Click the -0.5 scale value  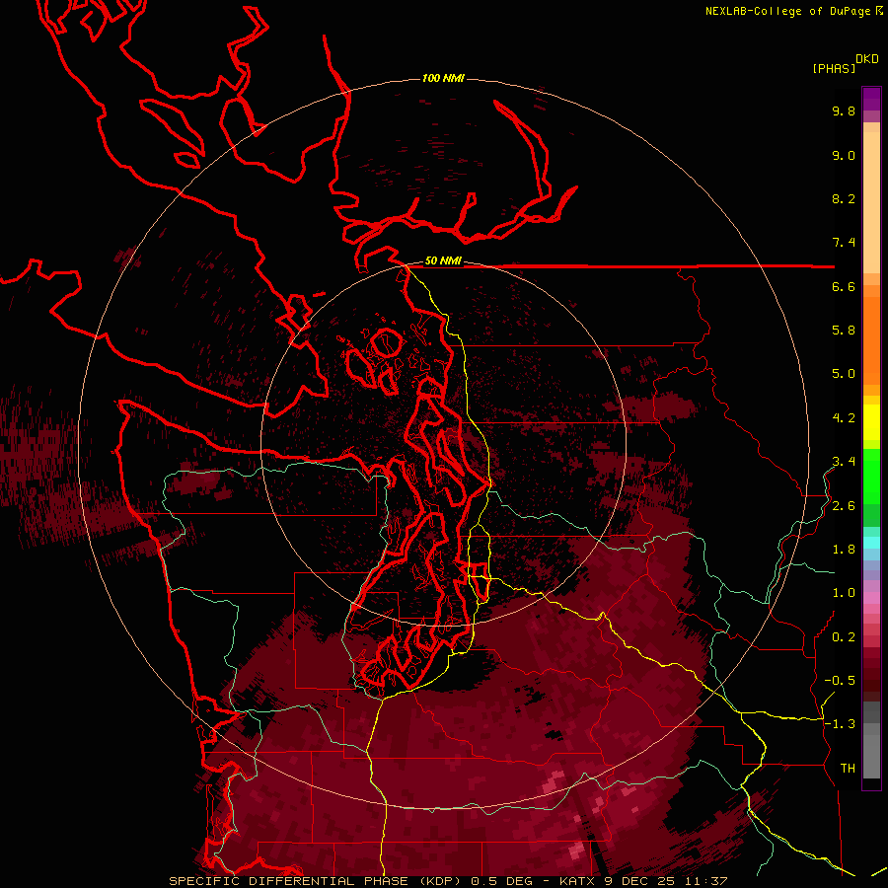click(x=840, y=681)
